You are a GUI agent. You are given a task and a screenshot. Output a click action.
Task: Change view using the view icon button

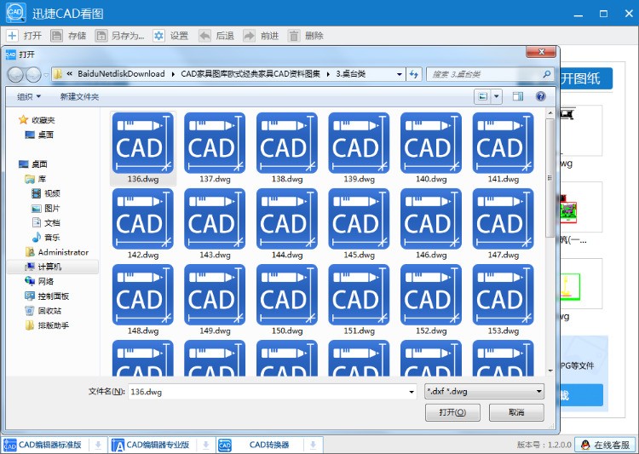tap(483, 96)
